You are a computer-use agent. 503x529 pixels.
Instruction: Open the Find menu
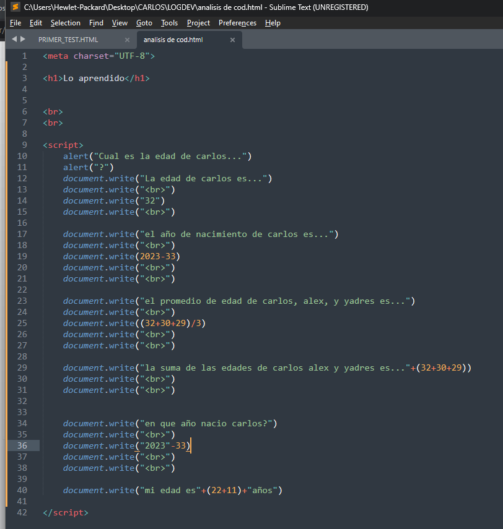coord(96,23)
